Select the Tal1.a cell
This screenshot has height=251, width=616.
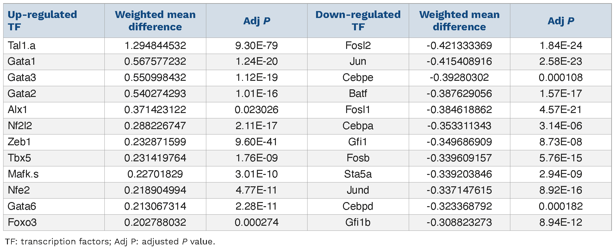point(22,46)
